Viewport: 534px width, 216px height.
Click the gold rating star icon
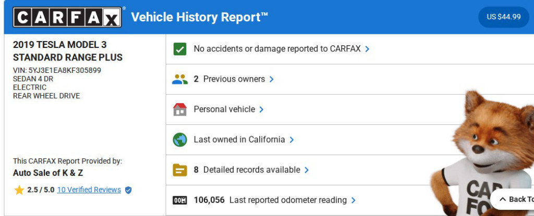click(19, 190)
